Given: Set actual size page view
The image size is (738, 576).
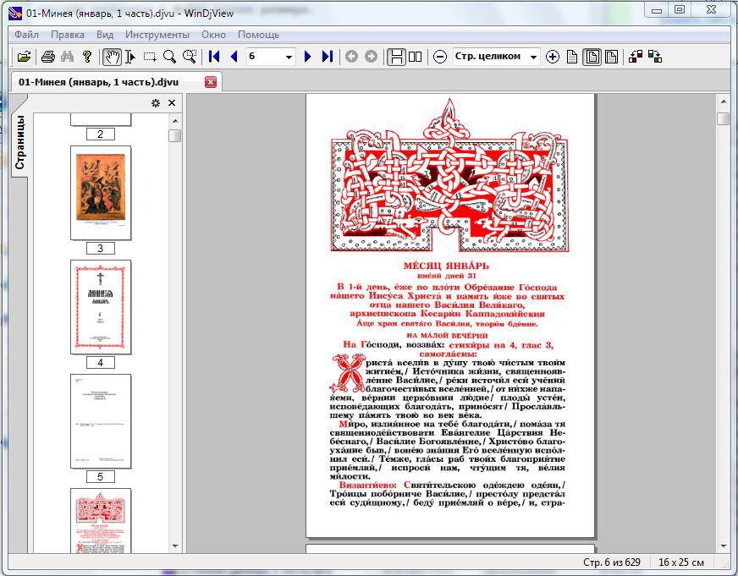Looking at the screenshot, I should click(x=572, y=57).
